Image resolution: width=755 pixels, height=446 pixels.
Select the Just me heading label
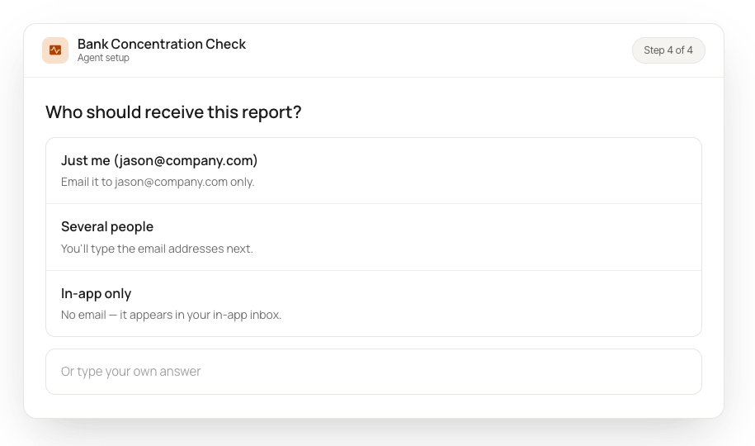pyautogui.click(x=159, y=160)
